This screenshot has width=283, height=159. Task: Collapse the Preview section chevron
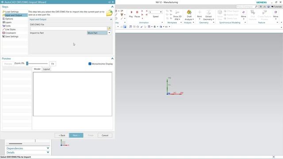tap(112, 59)
